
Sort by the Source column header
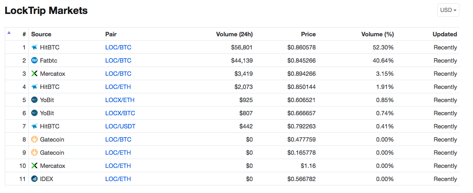(41, 34)
